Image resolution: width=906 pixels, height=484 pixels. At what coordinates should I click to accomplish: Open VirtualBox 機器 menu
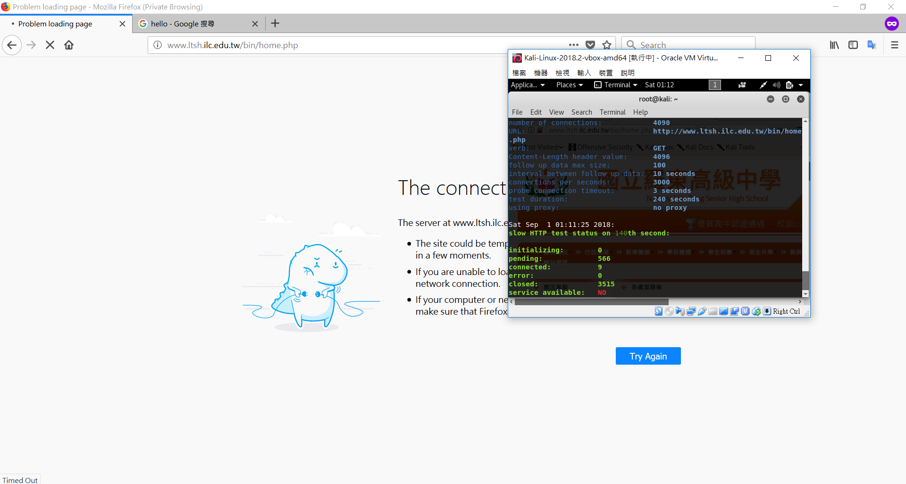(541, 73)
